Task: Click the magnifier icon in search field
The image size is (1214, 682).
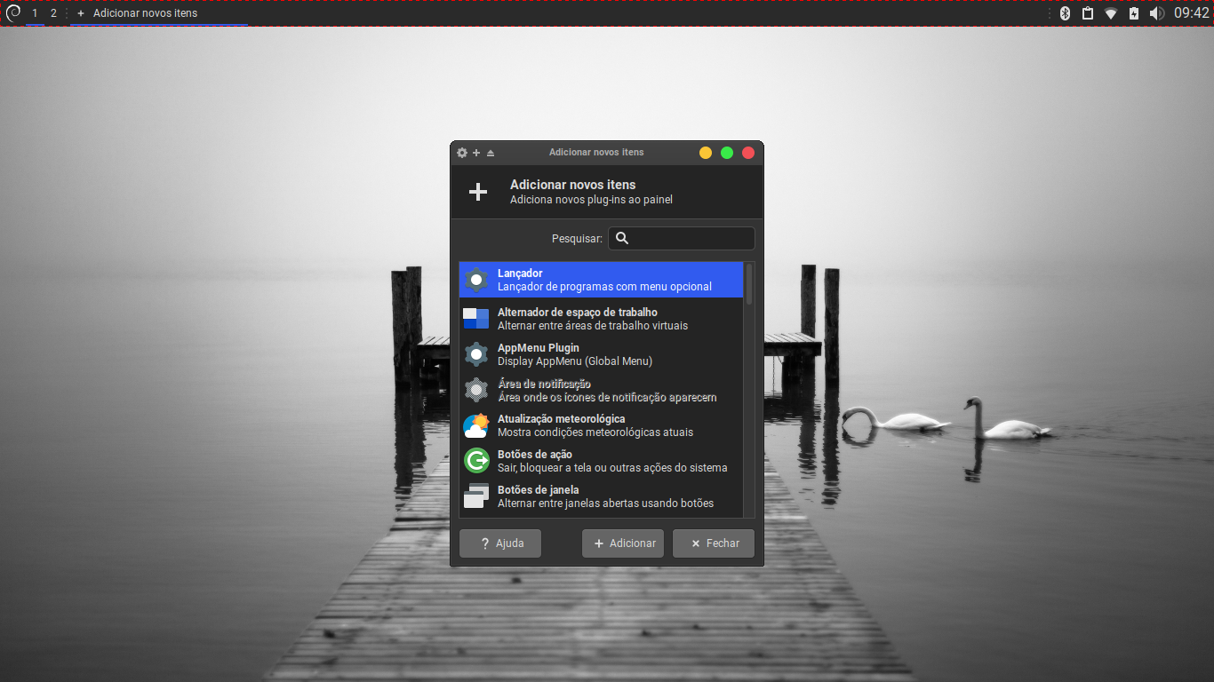Action: click(622, 238)
